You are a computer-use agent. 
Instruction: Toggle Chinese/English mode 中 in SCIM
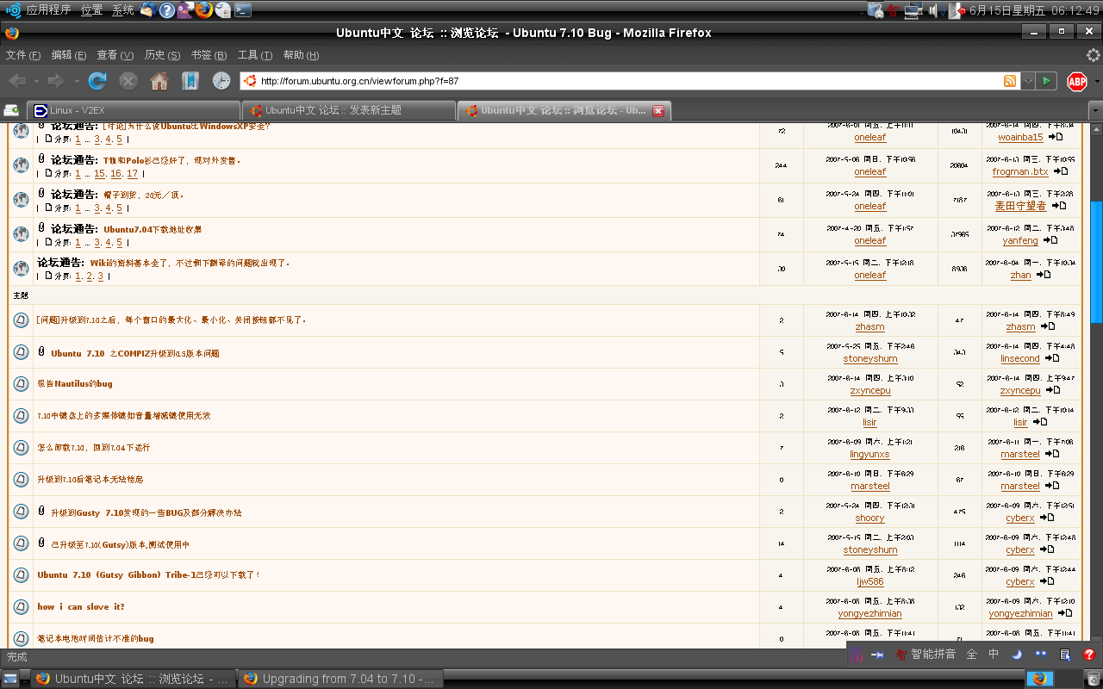994,655
